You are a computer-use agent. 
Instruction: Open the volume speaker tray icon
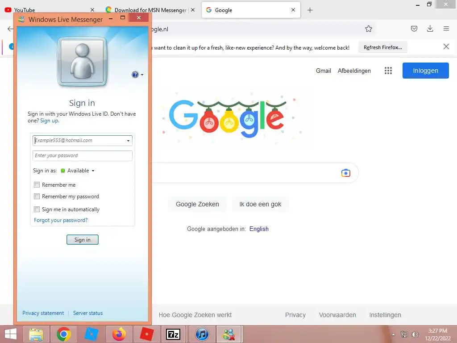point(415,334)
